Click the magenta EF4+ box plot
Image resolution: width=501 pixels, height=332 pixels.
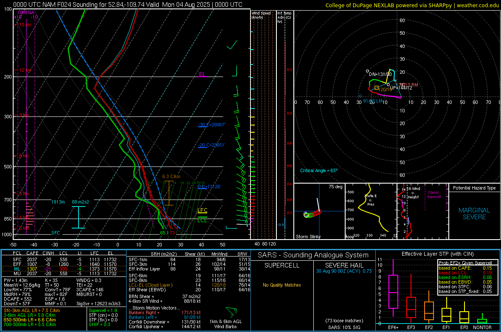pos(393,287)
